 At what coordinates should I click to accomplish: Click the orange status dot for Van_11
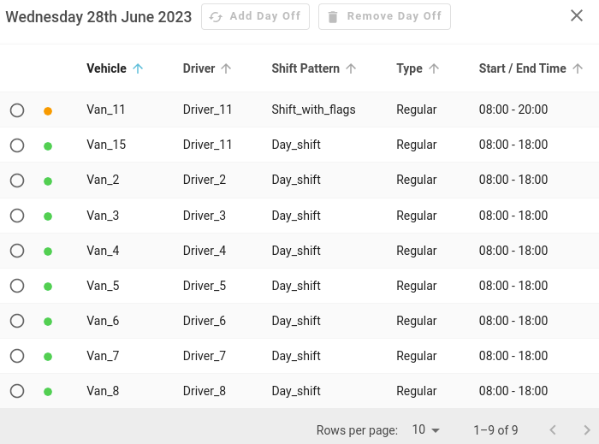48,111
